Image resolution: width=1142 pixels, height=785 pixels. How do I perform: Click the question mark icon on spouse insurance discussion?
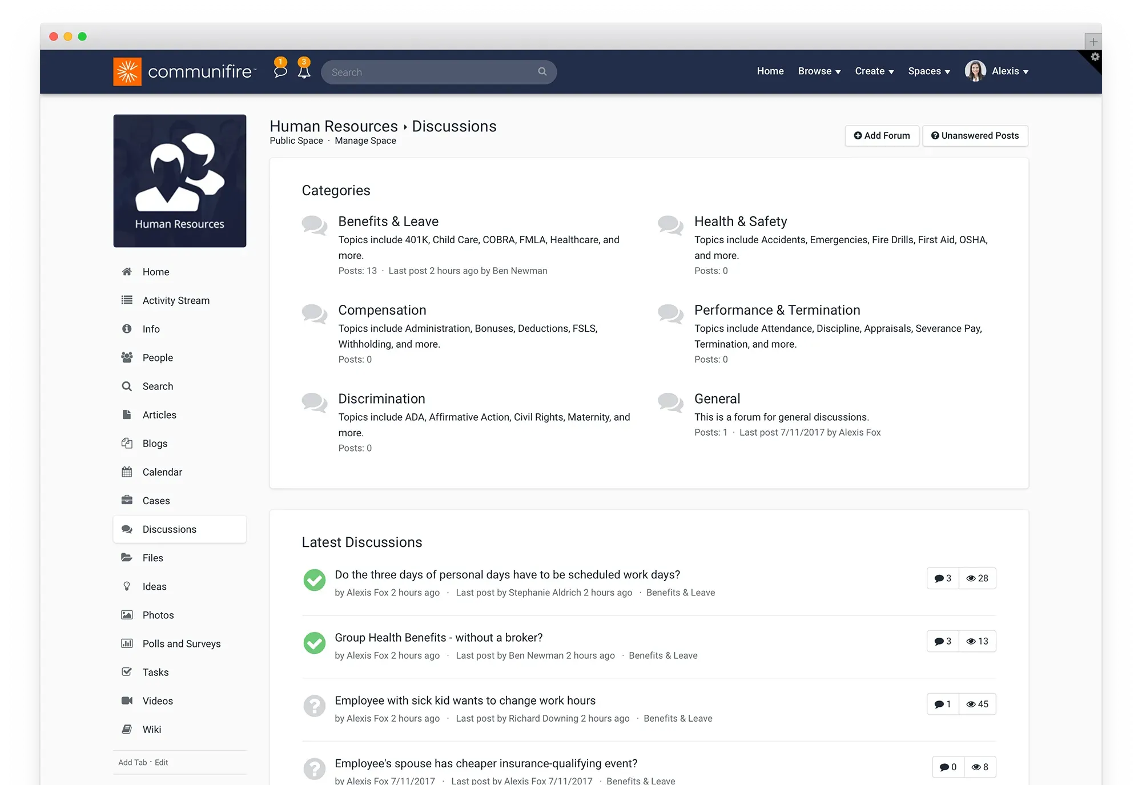click(x=315, y=768)
